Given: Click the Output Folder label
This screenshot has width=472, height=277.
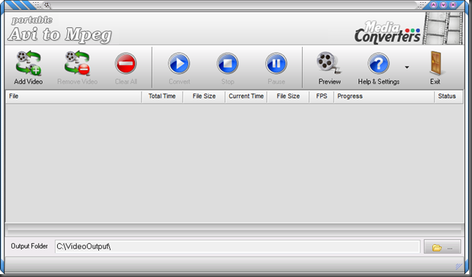Looking at the screenshot, I should pyautogui.click(x=29, y=246).
